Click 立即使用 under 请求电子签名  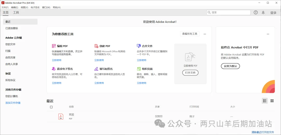[57, 83]
